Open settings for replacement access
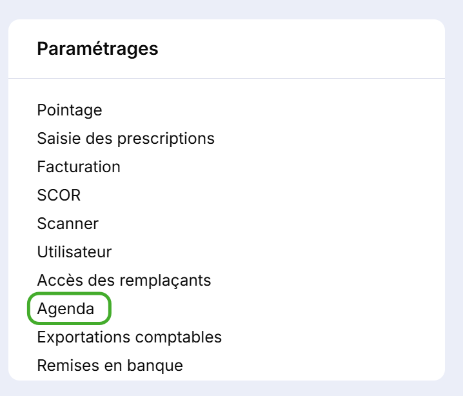The image size is (463, 396). click(124, 281)
